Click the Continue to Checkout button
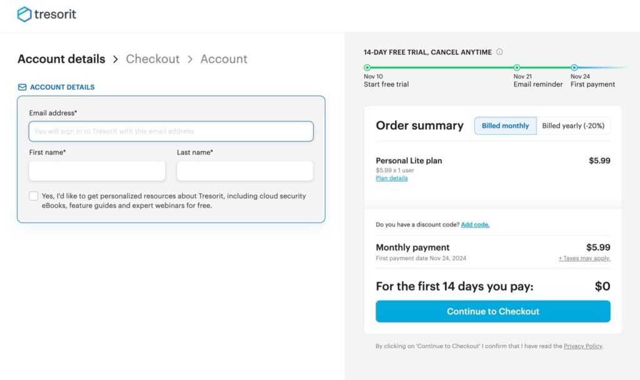The height and width of the screenshot is (380, 640). [493, 311]
